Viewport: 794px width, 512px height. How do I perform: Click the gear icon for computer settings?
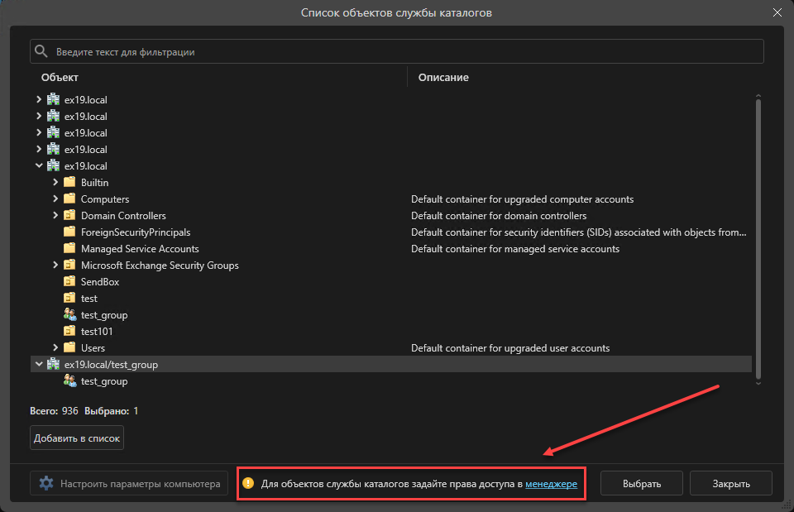46,483
